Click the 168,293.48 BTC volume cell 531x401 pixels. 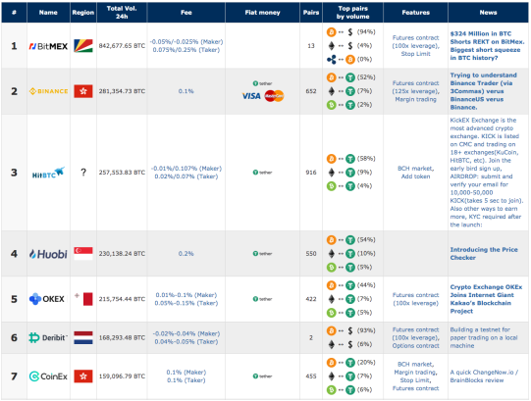[x=122, y=337]
